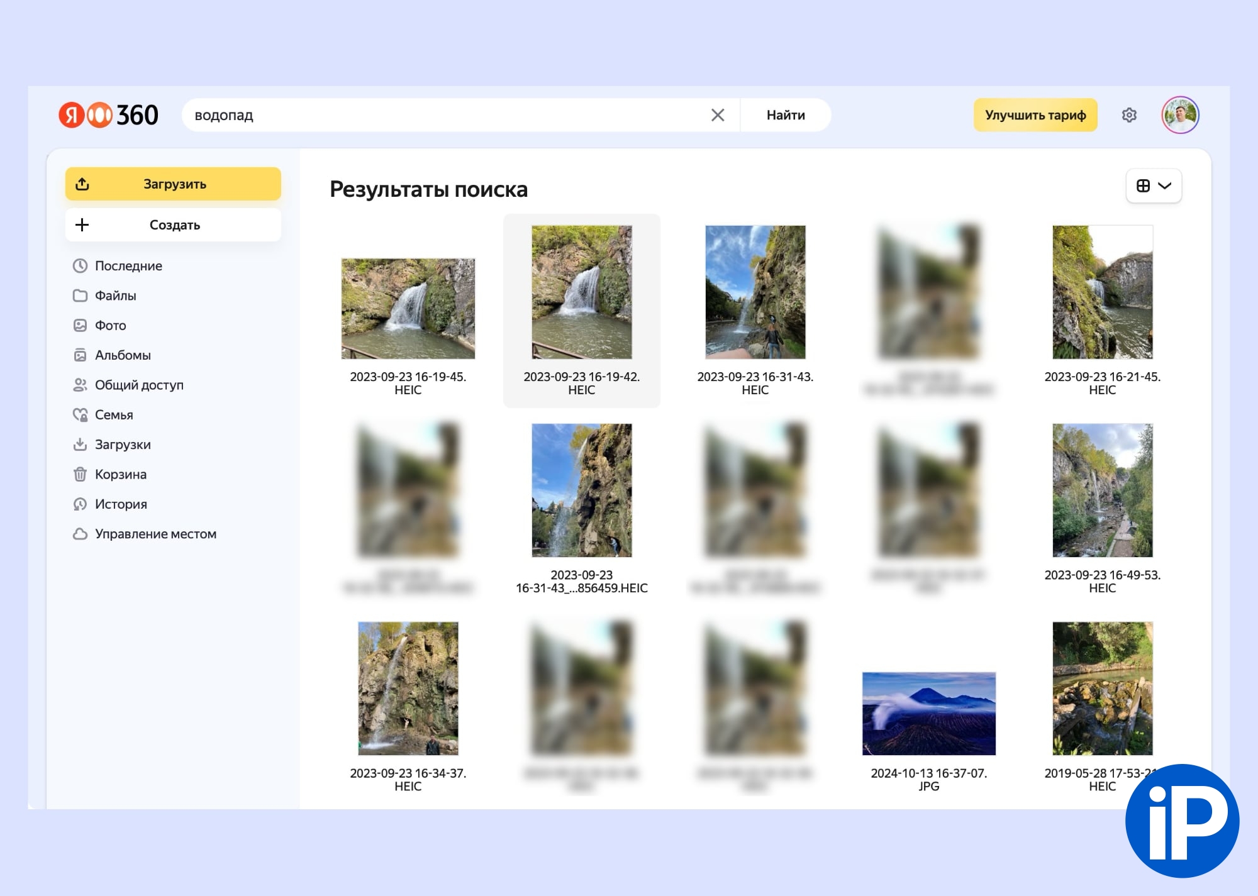Open the Альбомы section
This screenshot has height=896, width=1258.
click(123, 355)
